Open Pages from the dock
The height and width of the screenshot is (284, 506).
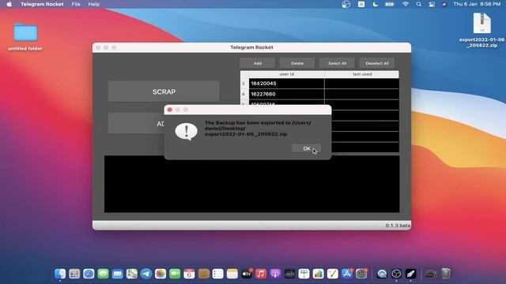point(333,274)
